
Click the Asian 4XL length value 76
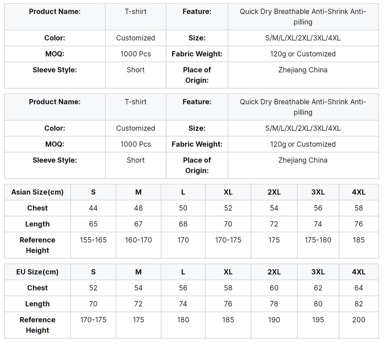click(x=359, y=224)
